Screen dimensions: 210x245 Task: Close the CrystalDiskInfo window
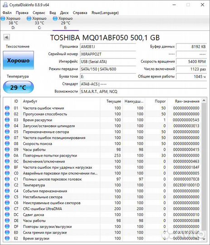(202, 5)
